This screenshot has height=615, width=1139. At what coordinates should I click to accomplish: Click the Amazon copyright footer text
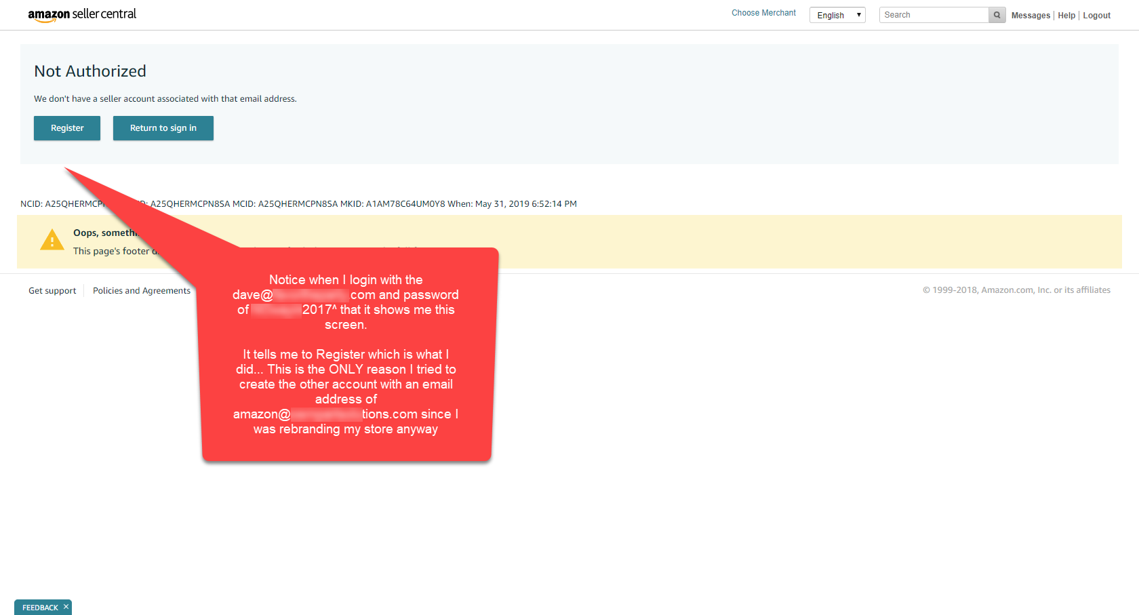pyautogui.click(x=1016, y=290)
